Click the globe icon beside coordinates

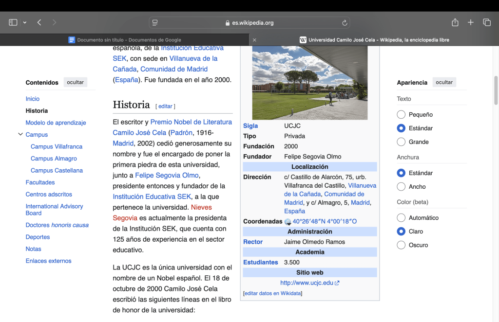[x=288, y=222]
